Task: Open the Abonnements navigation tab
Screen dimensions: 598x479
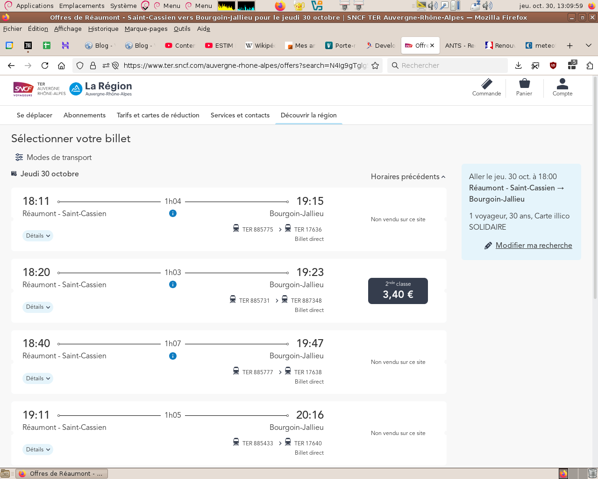Action: [x=85, y=116]
